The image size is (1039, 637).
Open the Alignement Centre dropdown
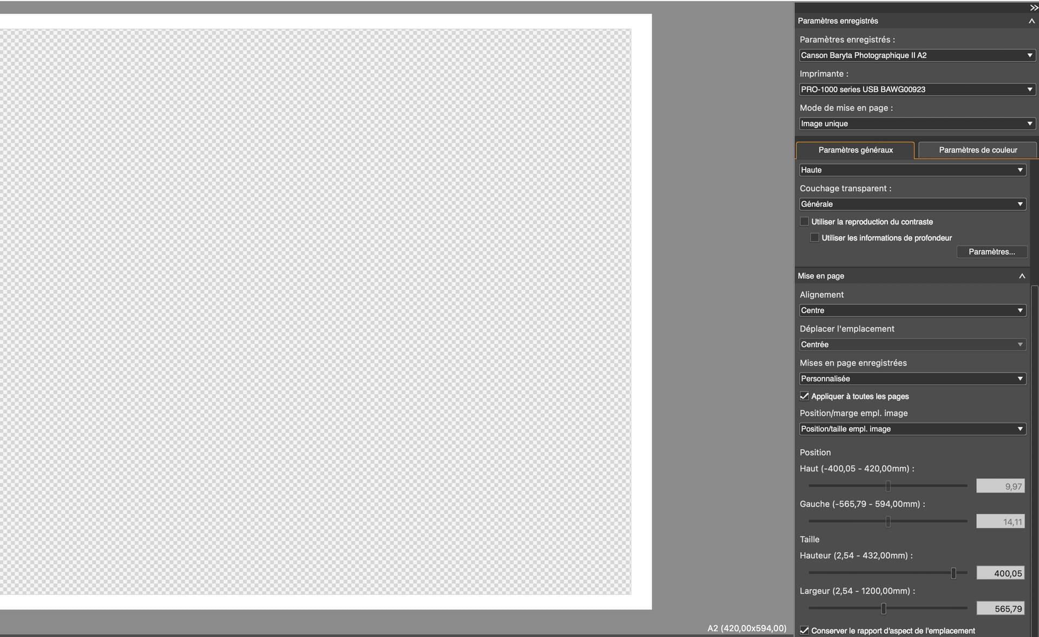(x=912, y=310)
